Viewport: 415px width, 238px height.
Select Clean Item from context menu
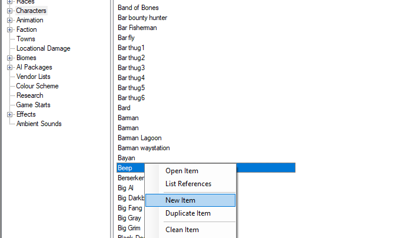click(182, 230)
